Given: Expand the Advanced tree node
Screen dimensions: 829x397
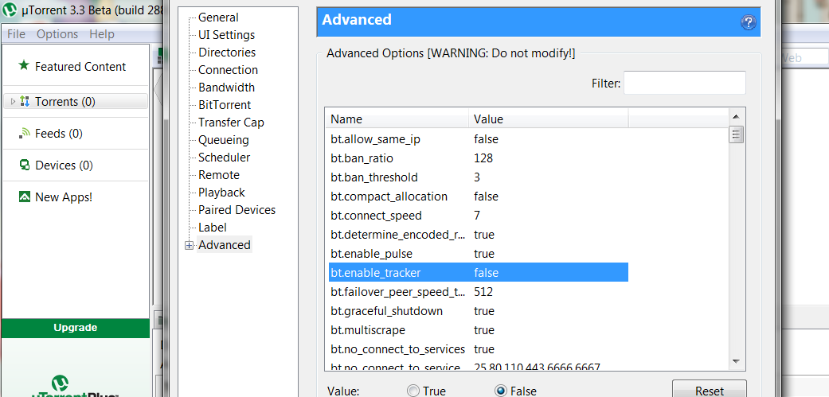Looking at the screenshot, I should coord(190,246).
